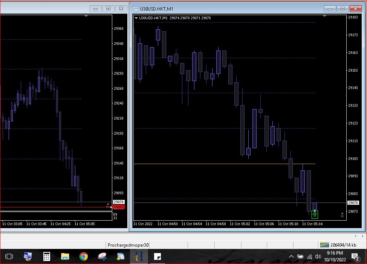Image resolution: width=367 pixels, height=264 pixels.
Task: Show hidden system tray icons
Action: point(291,257)
